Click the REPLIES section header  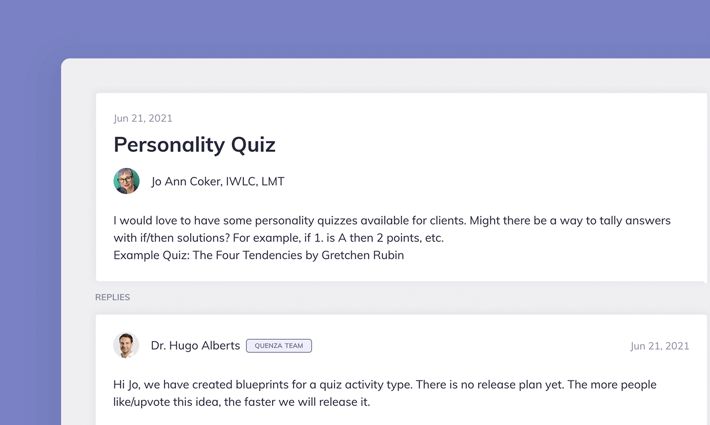(x=112, y=297)
